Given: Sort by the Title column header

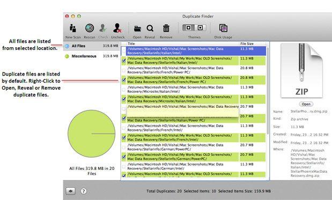Looking at the screenshot, I should [182, 43].
